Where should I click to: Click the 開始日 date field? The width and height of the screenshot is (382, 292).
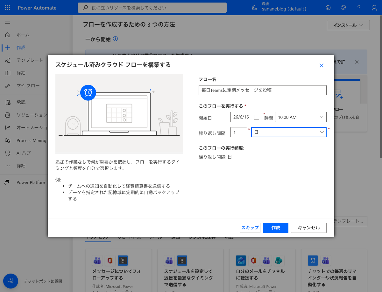point(246,117)
